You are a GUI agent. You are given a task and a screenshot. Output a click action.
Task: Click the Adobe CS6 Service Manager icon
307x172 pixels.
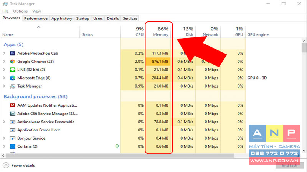click(x=13, y=114)
